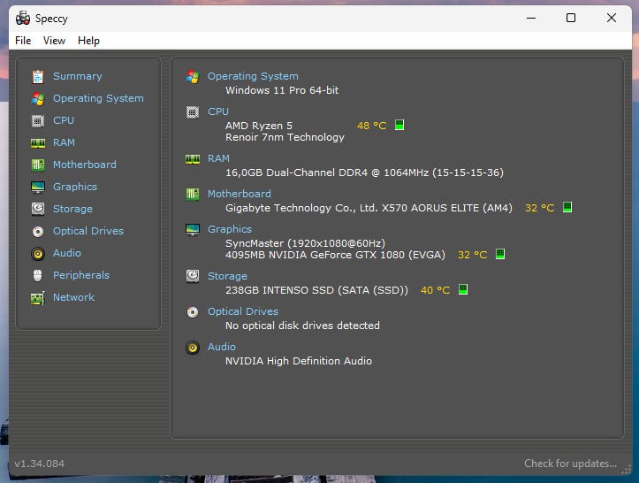The image size is (639, 483).
Task: Click the NVIDIA High Definition Audio text
Action: click(299, 361)
